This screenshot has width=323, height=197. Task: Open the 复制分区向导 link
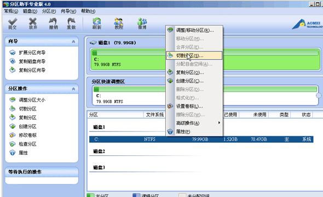(x=32, y=70)
